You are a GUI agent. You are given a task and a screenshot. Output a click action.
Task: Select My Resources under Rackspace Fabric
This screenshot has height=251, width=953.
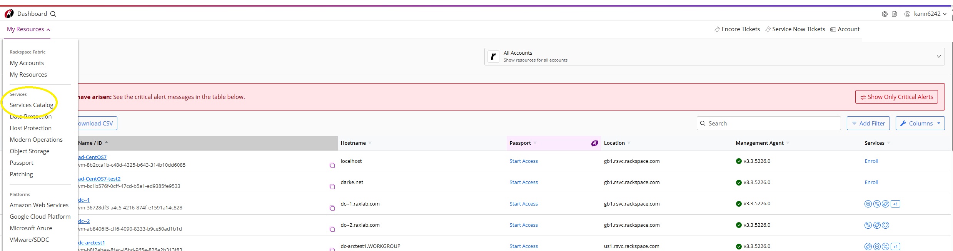click(28, 75)
